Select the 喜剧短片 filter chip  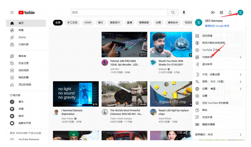(x=115, y=23)
